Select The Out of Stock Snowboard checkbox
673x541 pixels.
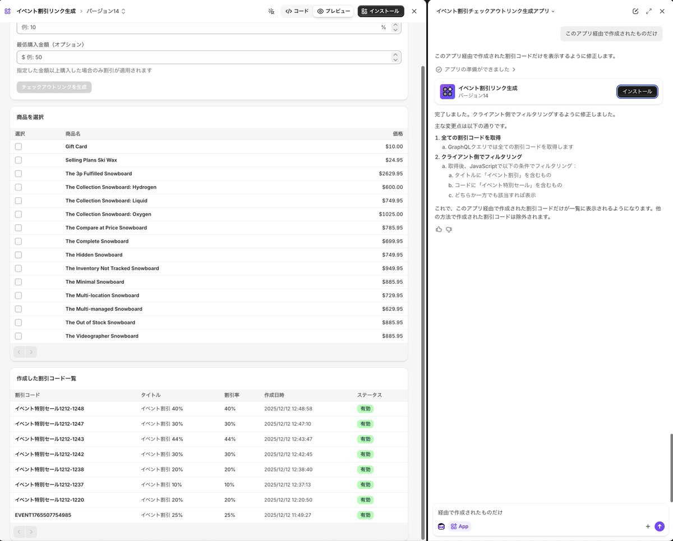point(19,322)
